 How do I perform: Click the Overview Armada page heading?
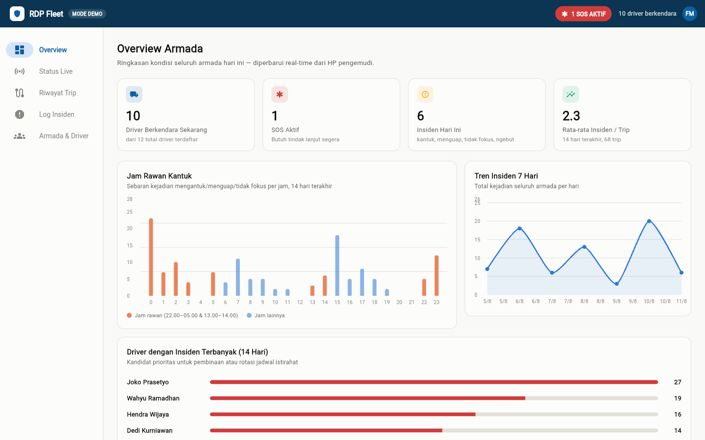point(160,48)
